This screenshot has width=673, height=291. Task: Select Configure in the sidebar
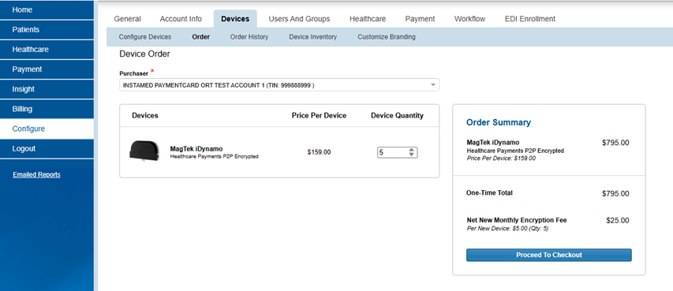pyautogui.click(x=47, y=129)
